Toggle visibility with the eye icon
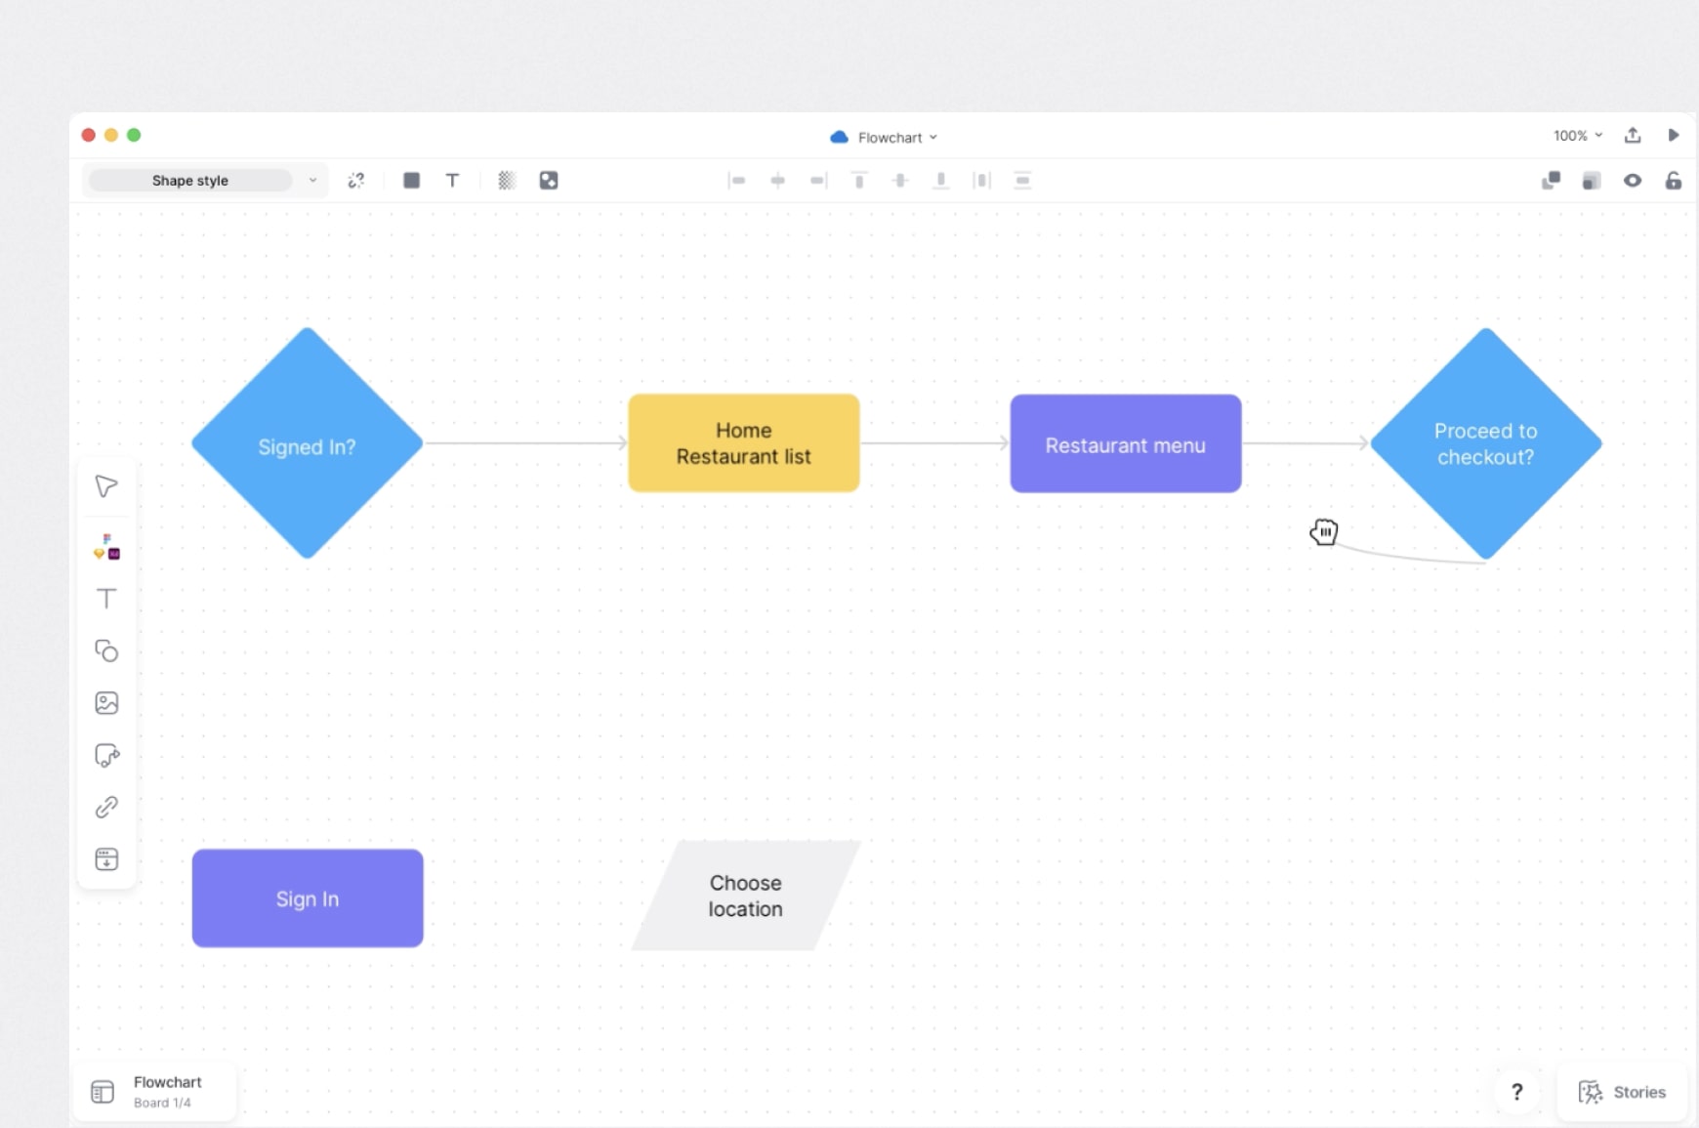Image resolution: width=1699 pixels, height=1128 pixels. pyautogui.click(x=1633, y=181)
